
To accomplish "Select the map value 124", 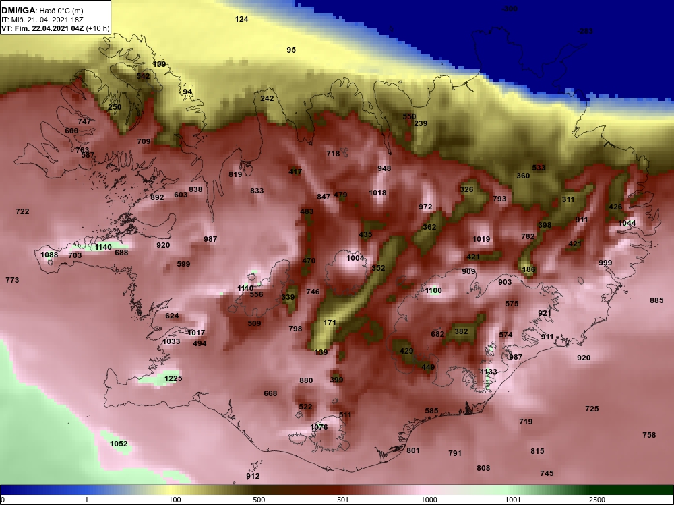I will (241, 19).
